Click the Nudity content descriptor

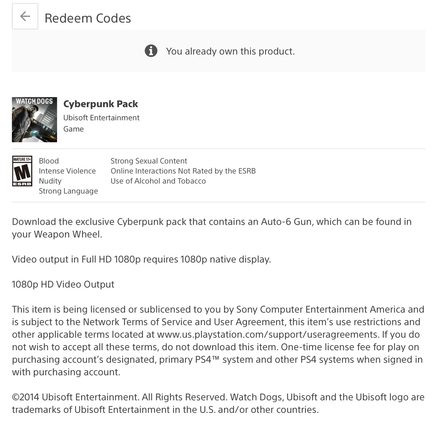50,181
